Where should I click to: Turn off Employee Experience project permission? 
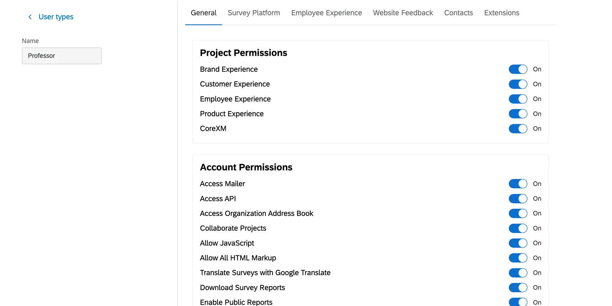click(x=518, y=99)
